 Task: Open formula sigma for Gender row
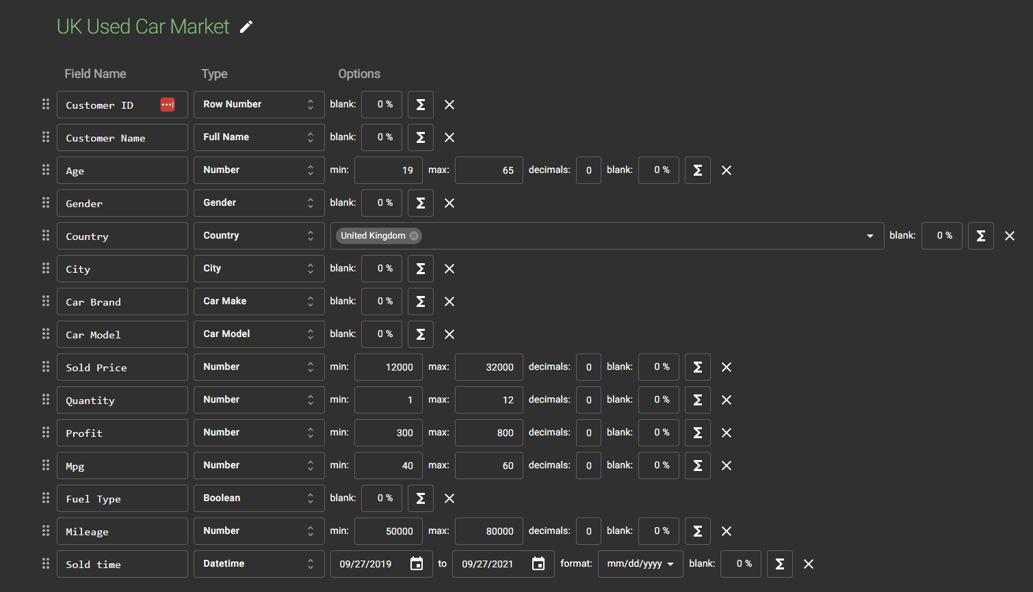pyautogui.click(x=421, y=203)
